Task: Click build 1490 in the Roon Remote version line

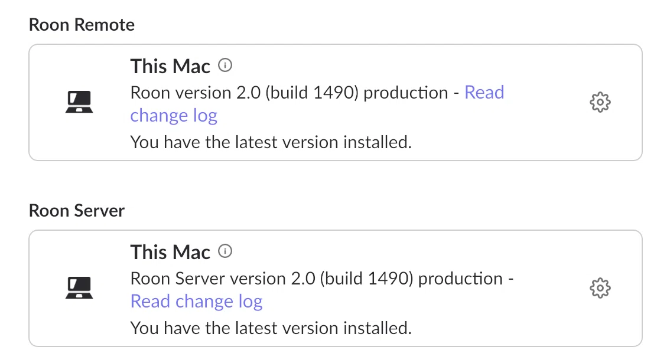Action: pyautogui.click(x=312, y=93)
